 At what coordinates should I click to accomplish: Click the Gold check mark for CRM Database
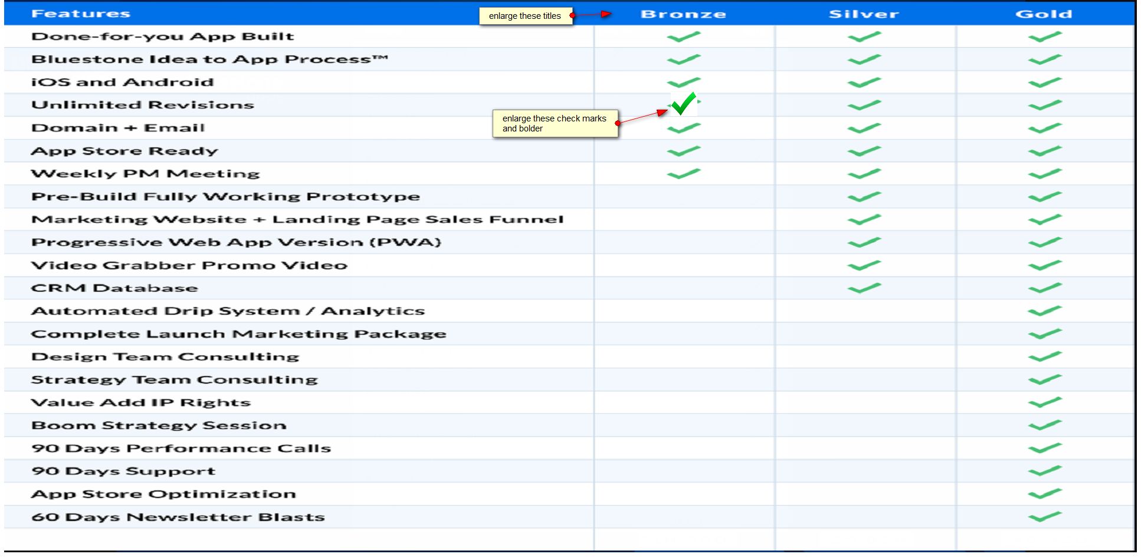[x=1045, y=288]
